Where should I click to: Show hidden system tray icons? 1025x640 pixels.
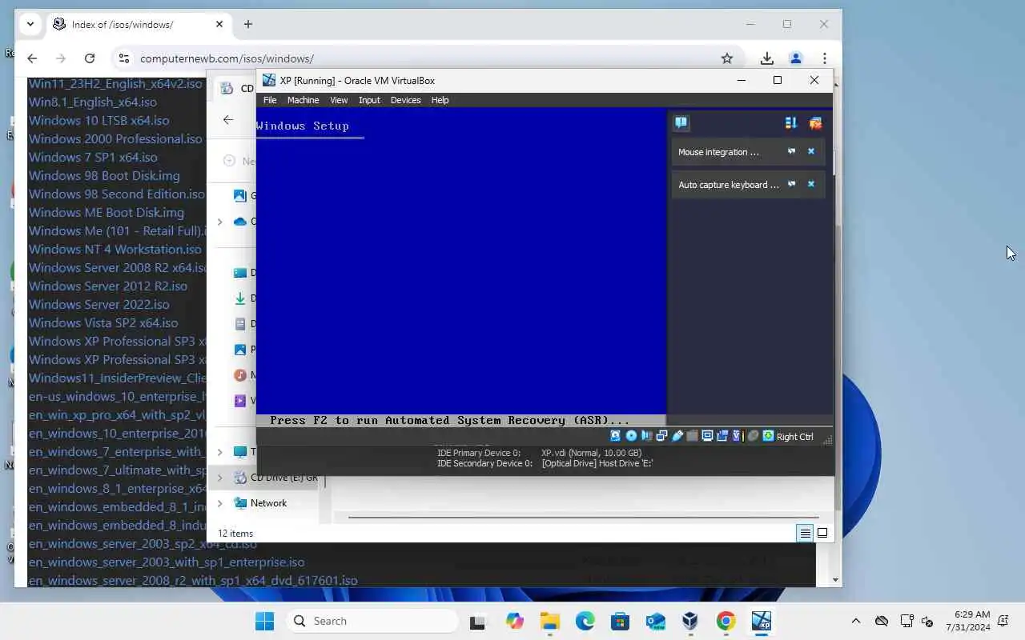click(856, 621)
